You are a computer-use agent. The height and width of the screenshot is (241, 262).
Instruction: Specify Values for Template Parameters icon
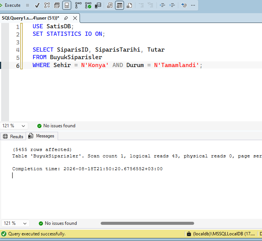(184, 5)
